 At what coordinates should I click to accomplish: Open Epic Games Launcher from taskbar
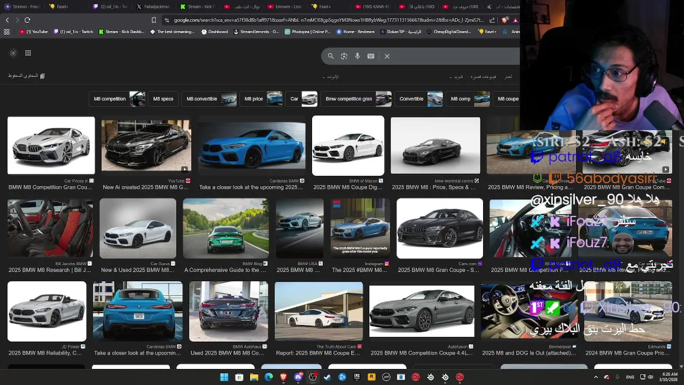coord(357,377)
